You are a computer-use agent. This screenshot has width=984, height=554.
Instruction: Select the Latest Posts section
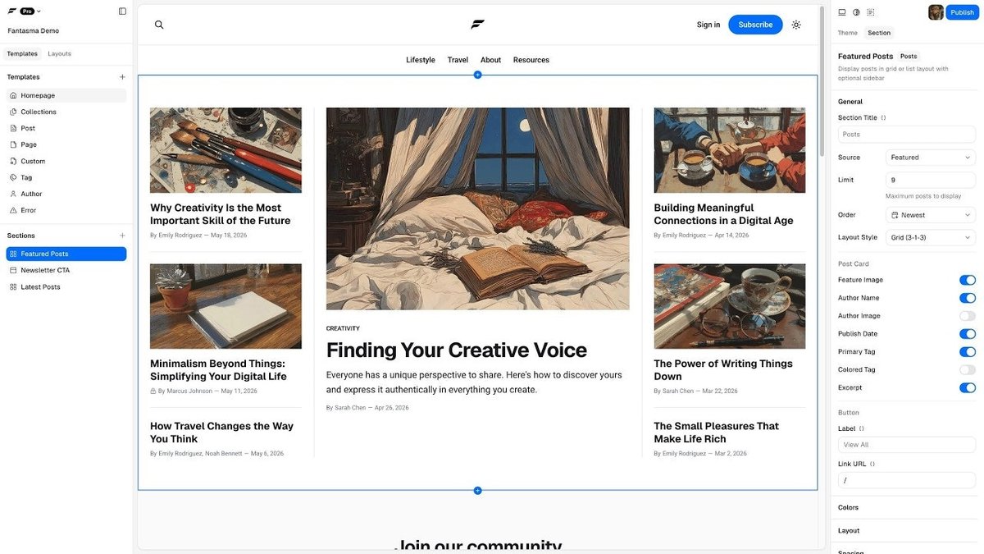pos(66,287)
